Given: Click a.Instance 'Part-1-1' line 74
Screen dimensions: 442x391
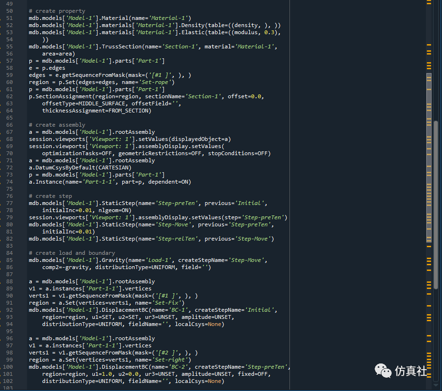Looking at the screenshot, I should click(110, 182).
